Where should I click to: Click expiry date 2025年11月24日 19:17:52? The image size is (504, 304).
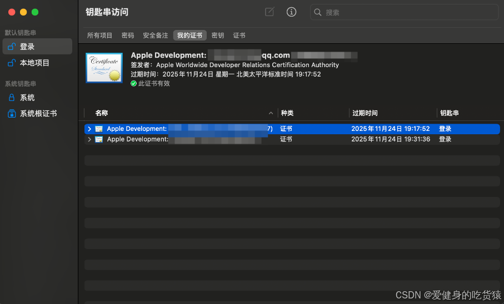[x=390, y=129]
